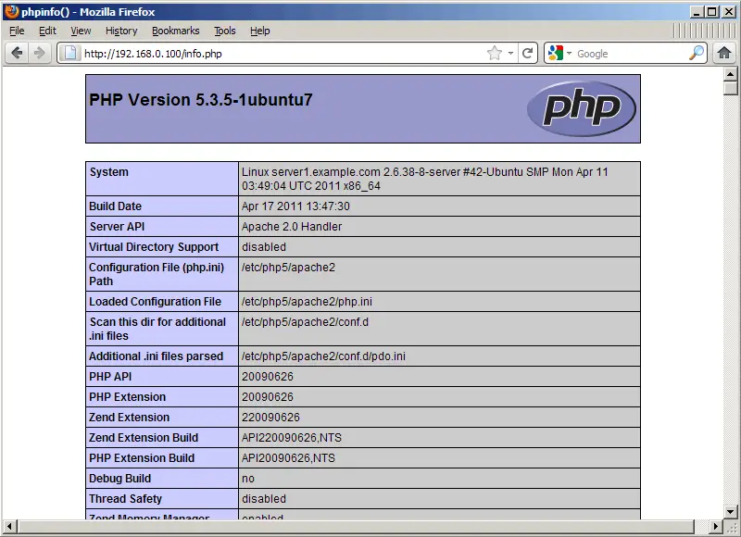Click the "/etc/php5/apache2/conf.d" value
The width and height of the screenshot is (741, 537).
[x=305, y=322]
